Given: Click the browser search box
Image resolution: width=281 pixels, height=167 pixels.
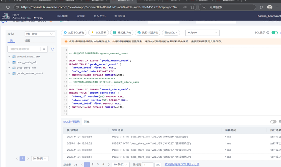Looking at the screenshot, I should (227, 7).
